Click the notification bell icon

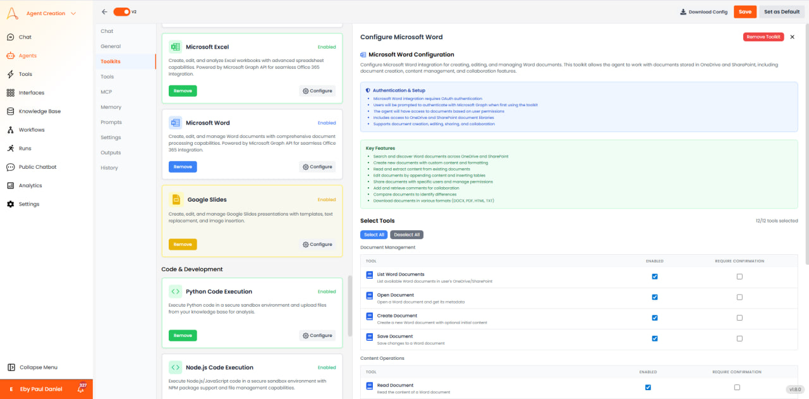coord(81,388)
